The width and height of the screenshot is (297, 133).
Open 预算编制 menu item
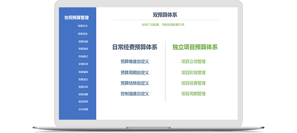point(83,72)
